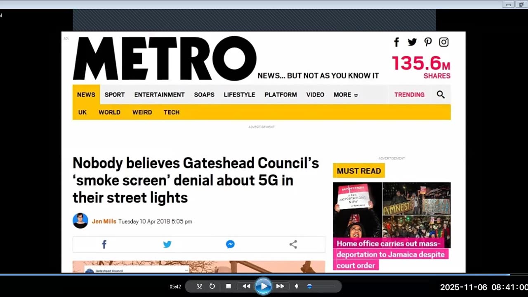The height and width of the screenshot is (297, 528).
Task: Click Home office mass-deportation headline link
Action: pyautogui.click(x=391, y=255)
